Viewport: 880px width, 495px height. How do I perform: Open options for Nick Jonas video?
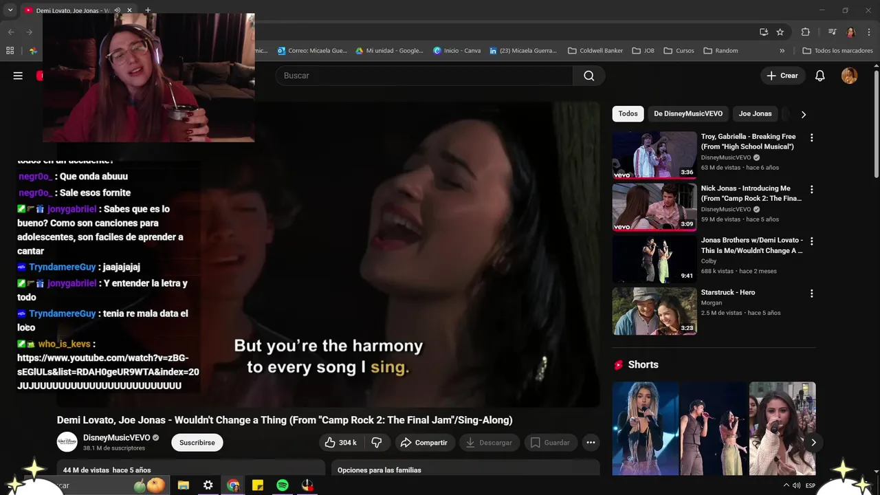pos(811,189)
